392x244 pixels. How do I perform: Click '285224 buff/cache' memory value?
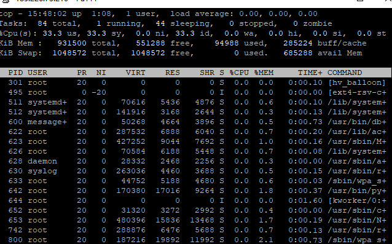(x=325, y=43)
